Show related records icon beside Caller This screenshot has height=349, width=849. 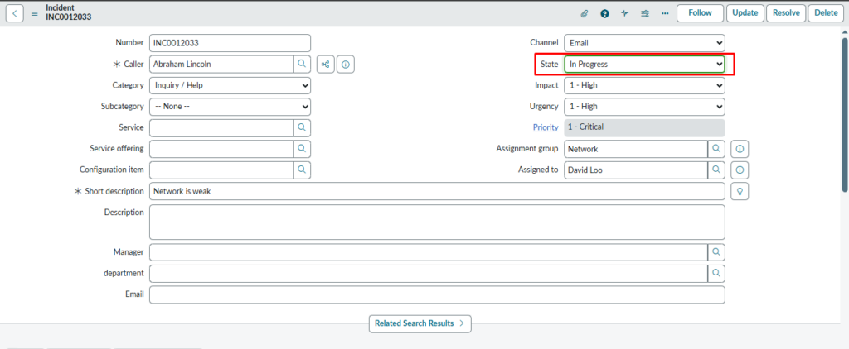click(x=326, y=64)
